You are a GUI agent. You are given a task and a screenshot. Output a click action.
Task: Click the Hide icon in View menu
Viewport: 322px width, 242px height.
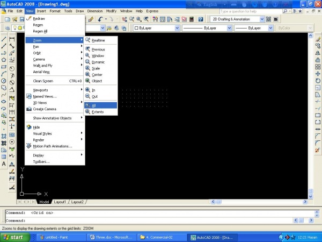30,127
